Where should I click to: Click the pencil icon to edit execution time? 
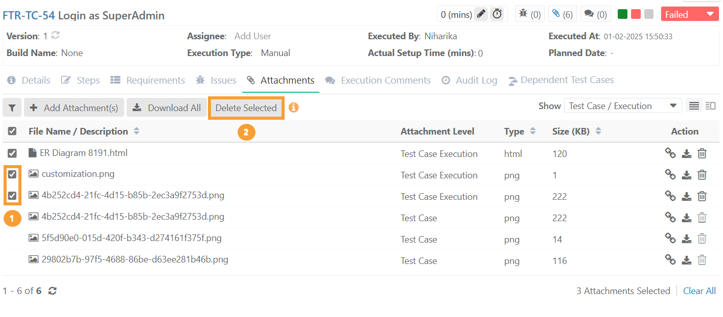(x=481, y=14)
